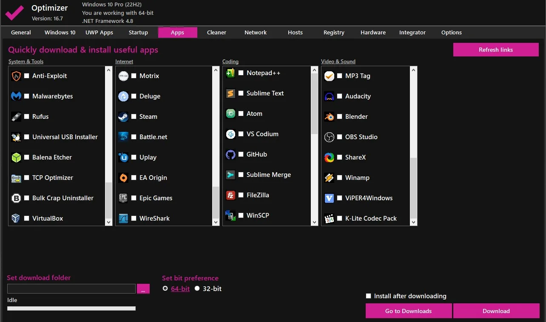
Task: Select the Notepad++ checkbox
Action: coord(241,73)
